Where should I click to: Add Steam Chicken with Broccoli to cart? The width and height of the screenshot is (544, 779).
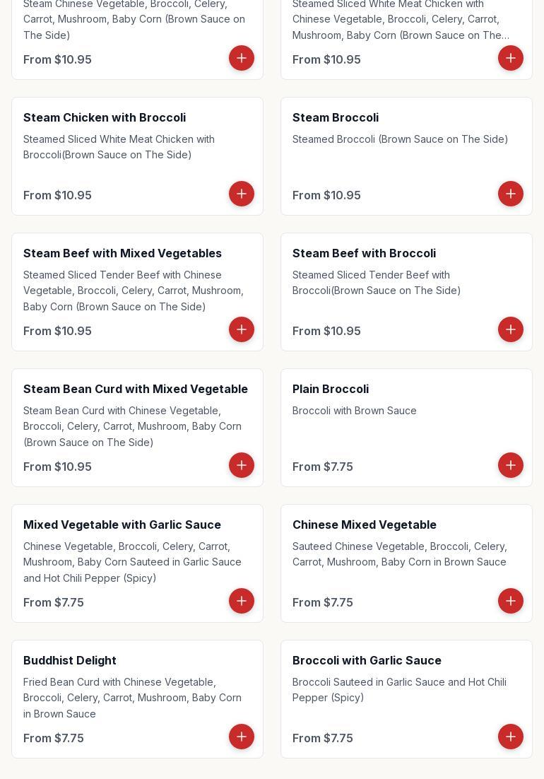[241, 194]
